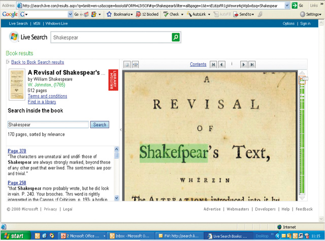Click the news icon next to Google Go
325x241 pixels.
tap(86, 14)
